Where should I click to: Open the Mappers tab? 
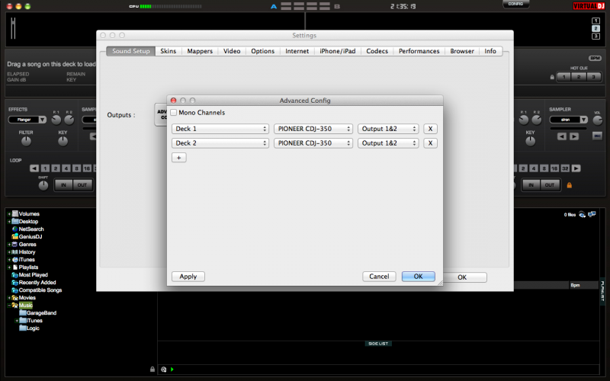(200, 51)
